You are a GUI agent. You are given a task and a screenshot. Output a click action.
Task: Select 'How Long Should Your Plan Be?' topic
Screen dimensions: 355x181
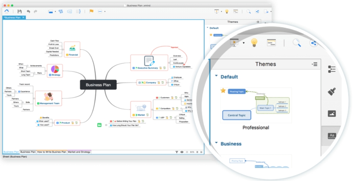pyautogui.click(x=124, y=125)
